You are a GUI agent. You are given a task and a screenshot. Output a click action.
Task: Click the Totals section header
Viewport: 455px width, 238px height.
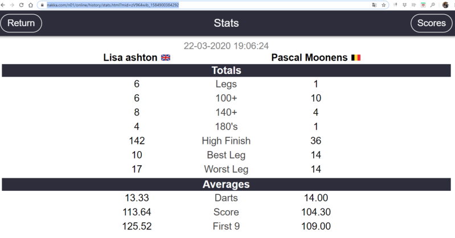pyautogui.click(x=226, y=70)
